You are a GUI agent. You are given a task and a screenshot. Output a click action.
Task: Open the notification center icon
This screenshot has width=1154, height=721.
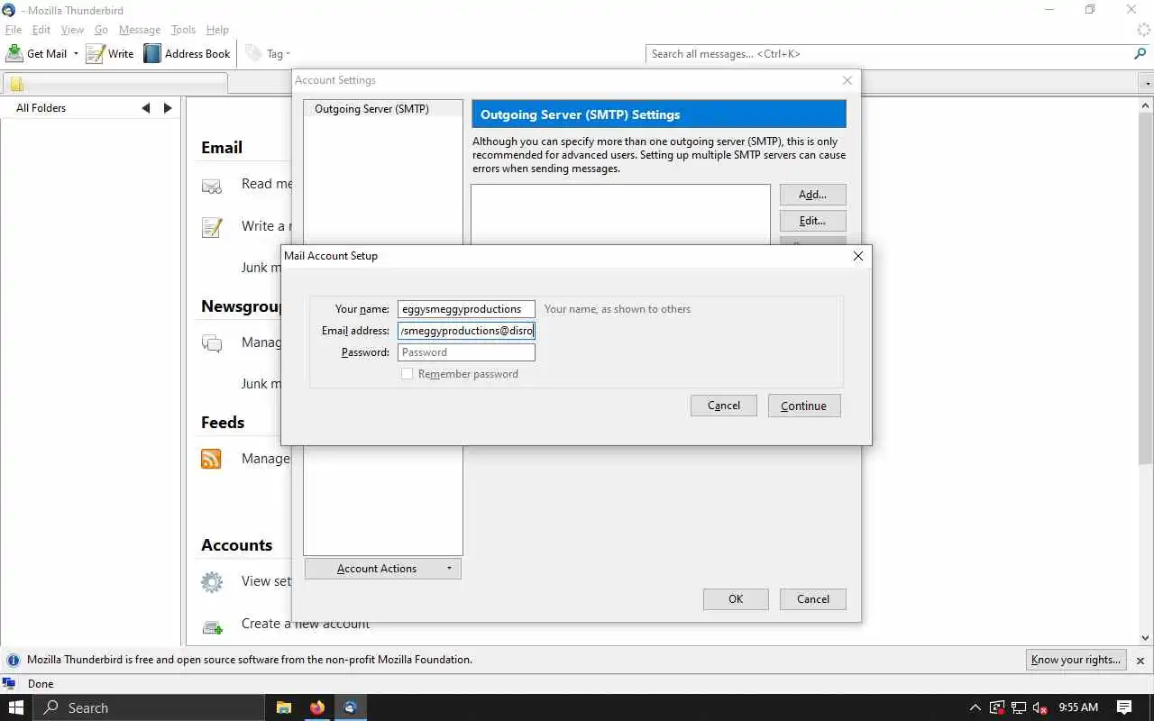1124,707
